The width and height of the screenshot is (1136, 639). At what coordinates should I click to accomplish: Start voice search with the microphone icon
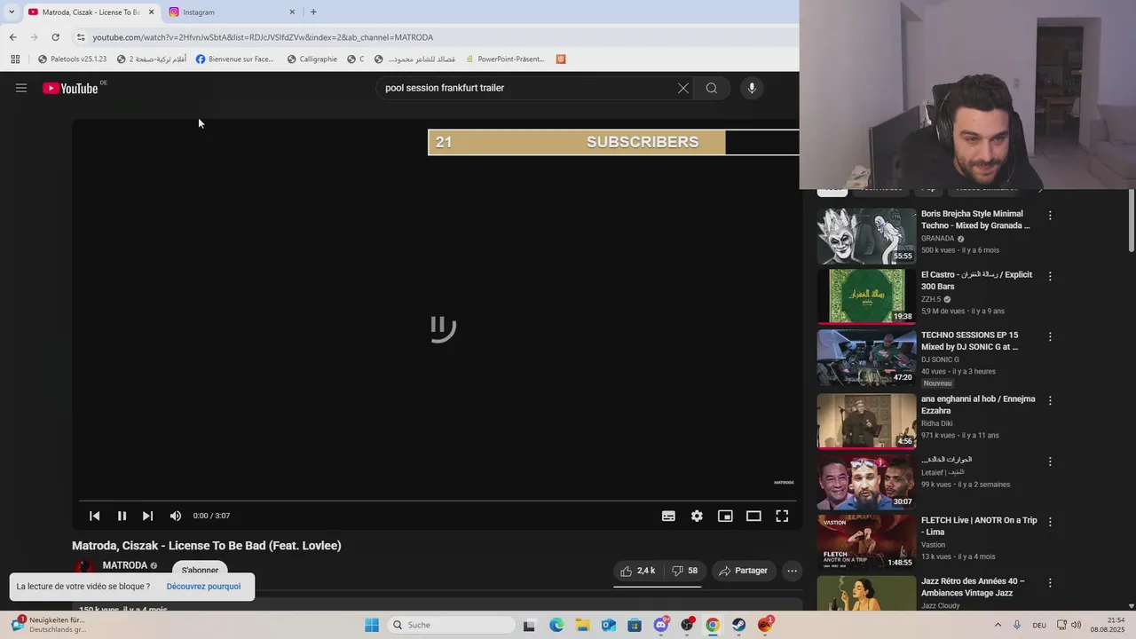[x=752, y=88]
